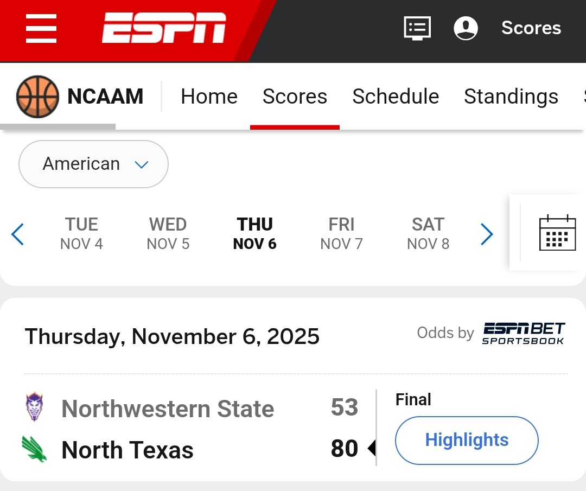
Task: Select Friday Nov 7 date
Action: tap(341, 234)
